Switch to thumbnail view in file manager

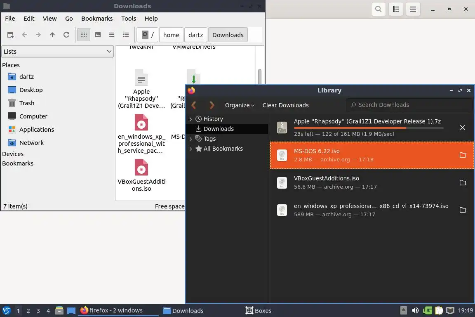(x=98, y=35)
